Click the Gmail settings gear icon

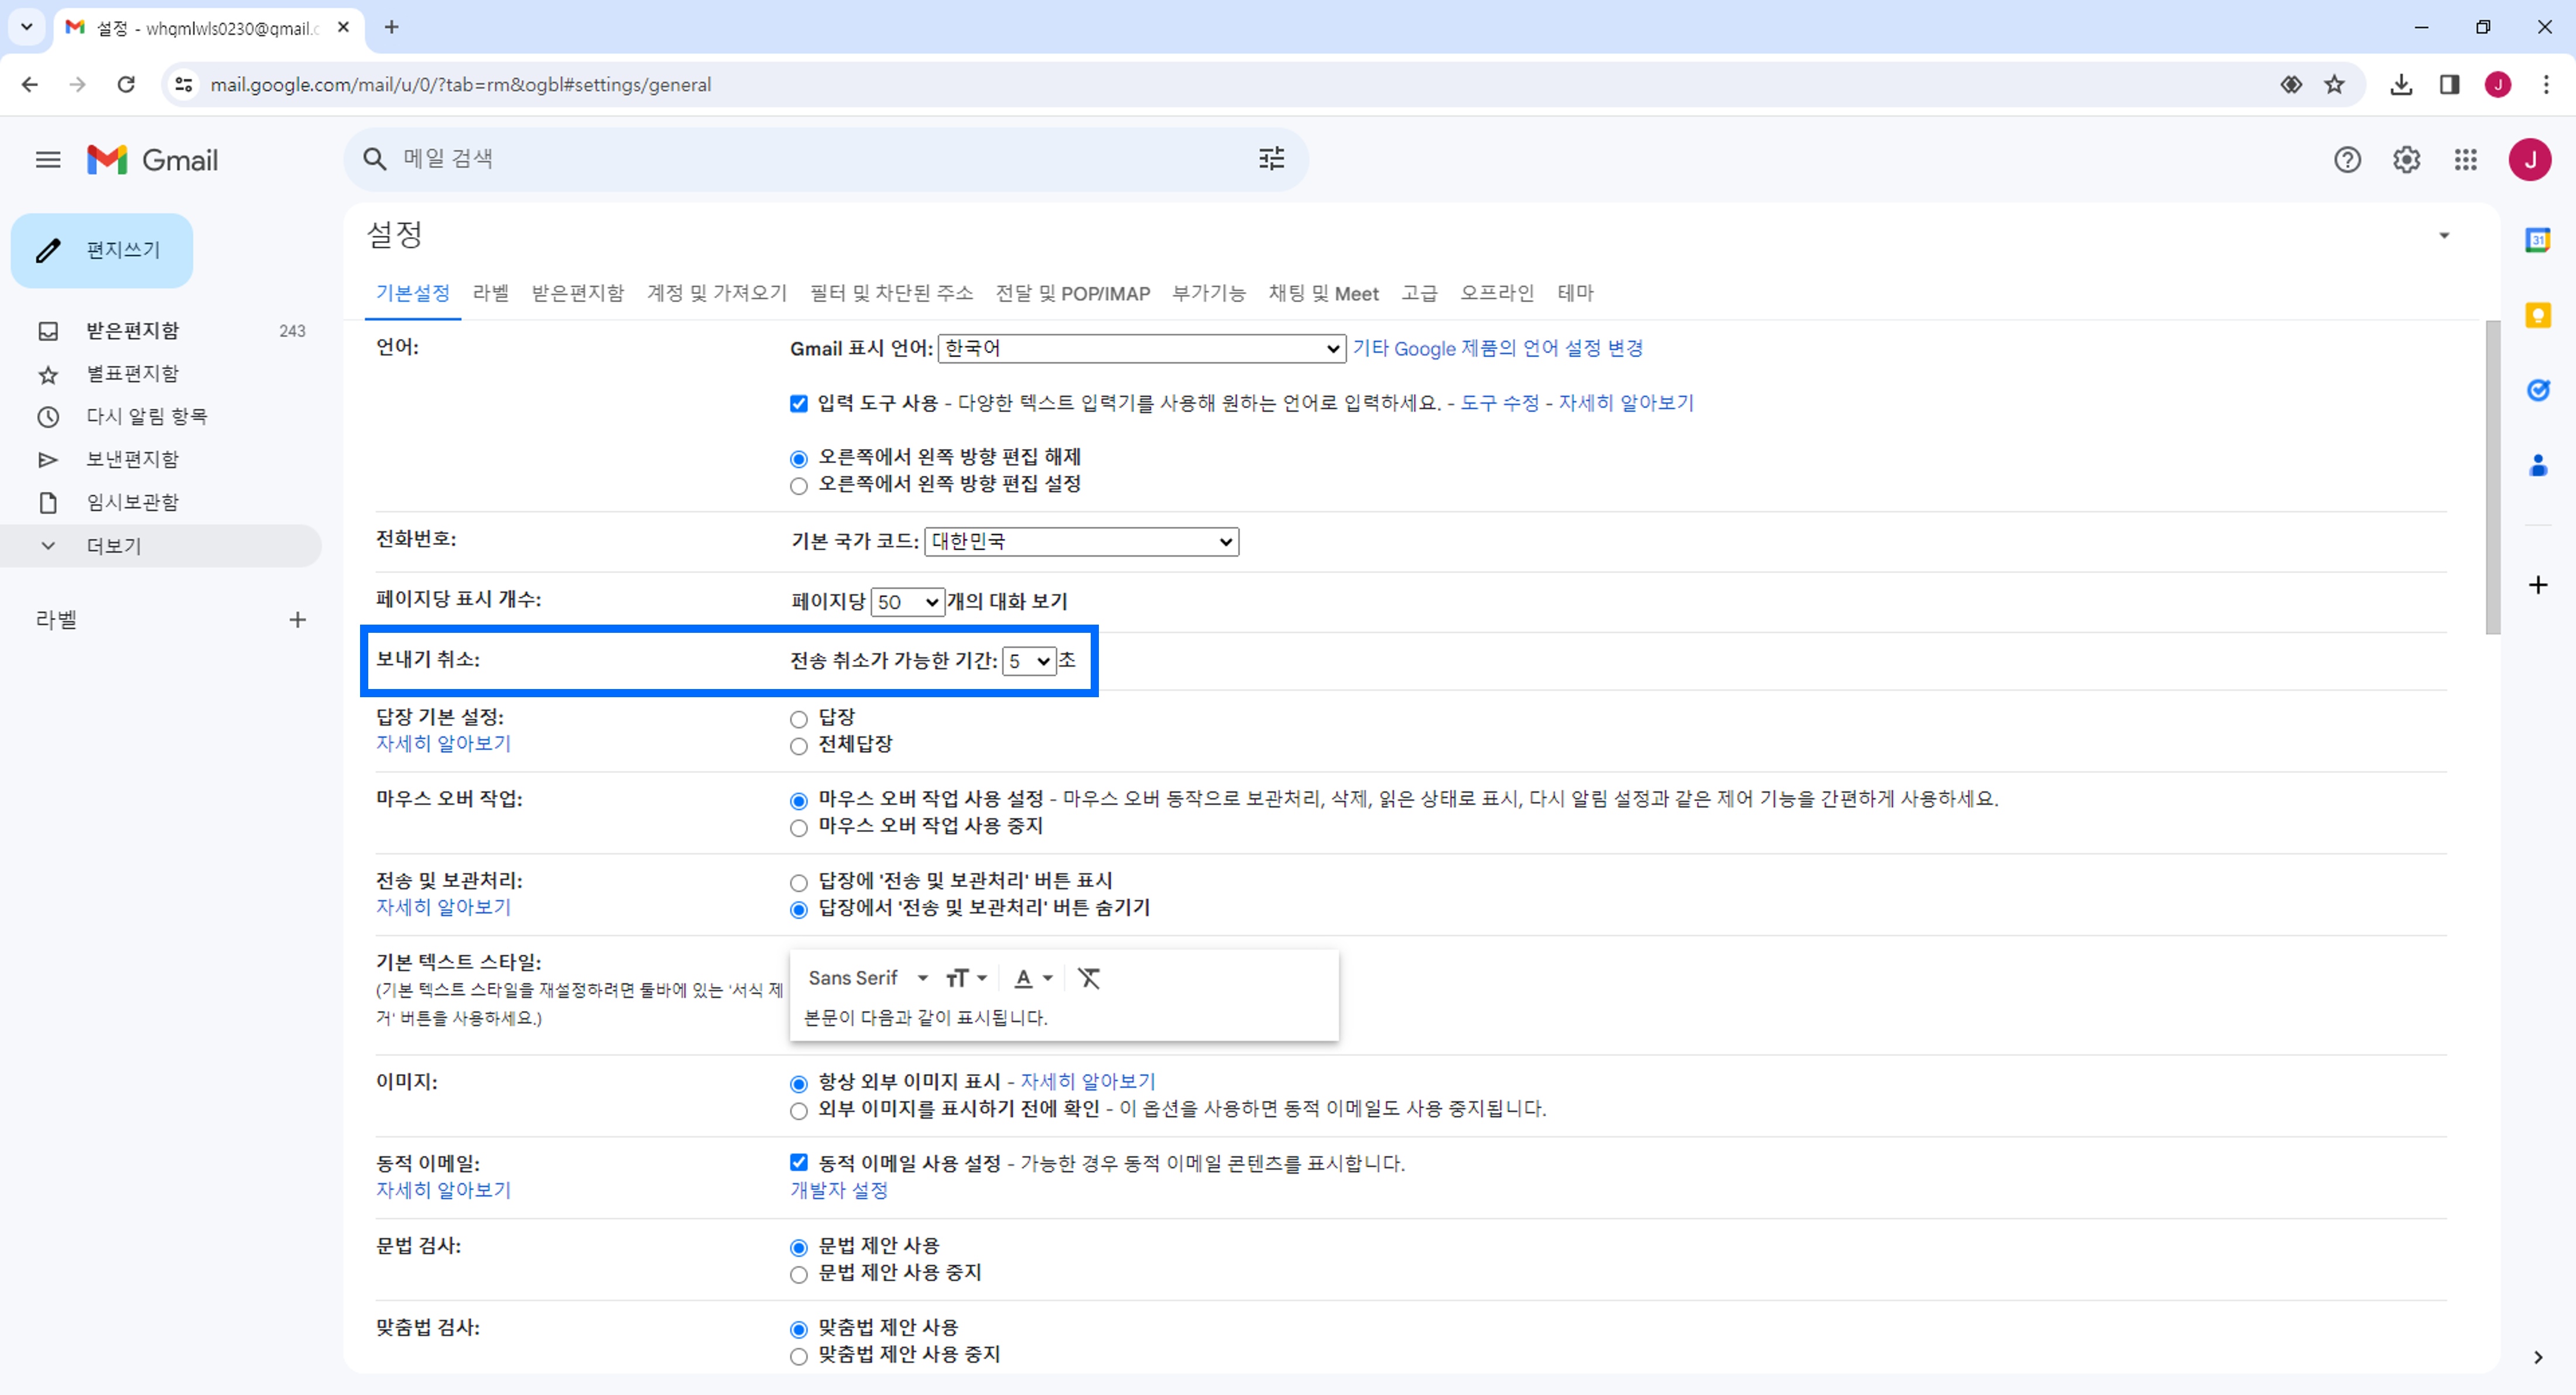point(2406,160)
